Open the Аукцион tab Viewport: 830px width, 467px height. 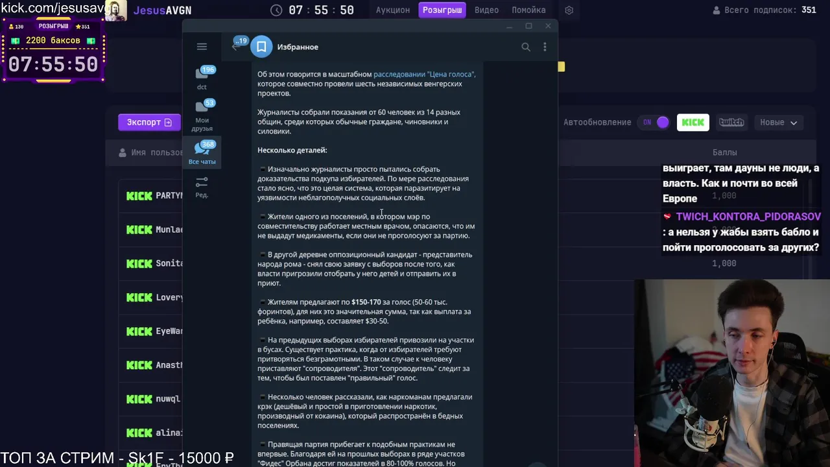(x=393, y=10)
